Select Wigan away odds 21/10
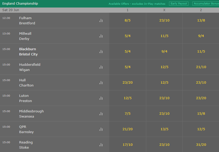Image resolution: width=219 pixels, height=152 pixels. coord(201,67)
